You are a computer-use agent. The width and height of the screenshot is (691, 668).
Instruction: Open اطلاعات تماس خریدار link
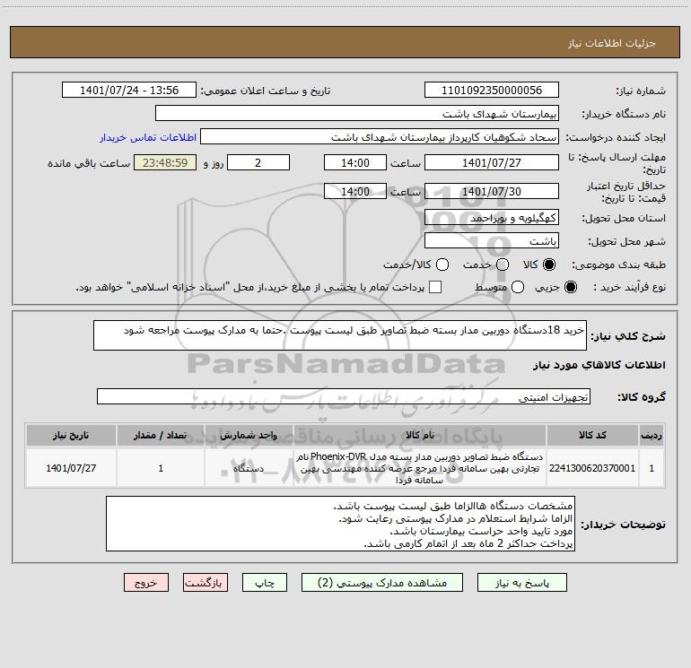(148, 137)
